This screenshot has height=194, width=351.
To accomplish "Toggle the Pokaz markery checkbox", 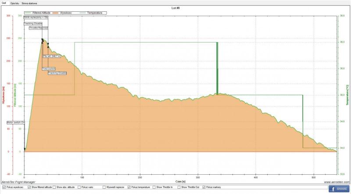I will click(x=204, y=187).
